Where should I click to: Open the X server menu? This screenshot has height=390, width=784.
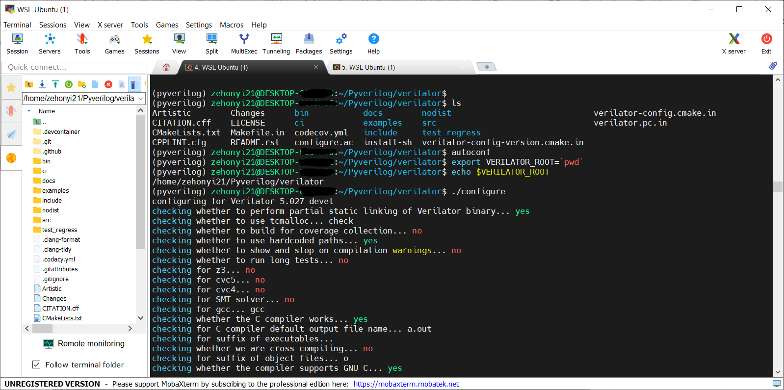click(x=110, y=25)
